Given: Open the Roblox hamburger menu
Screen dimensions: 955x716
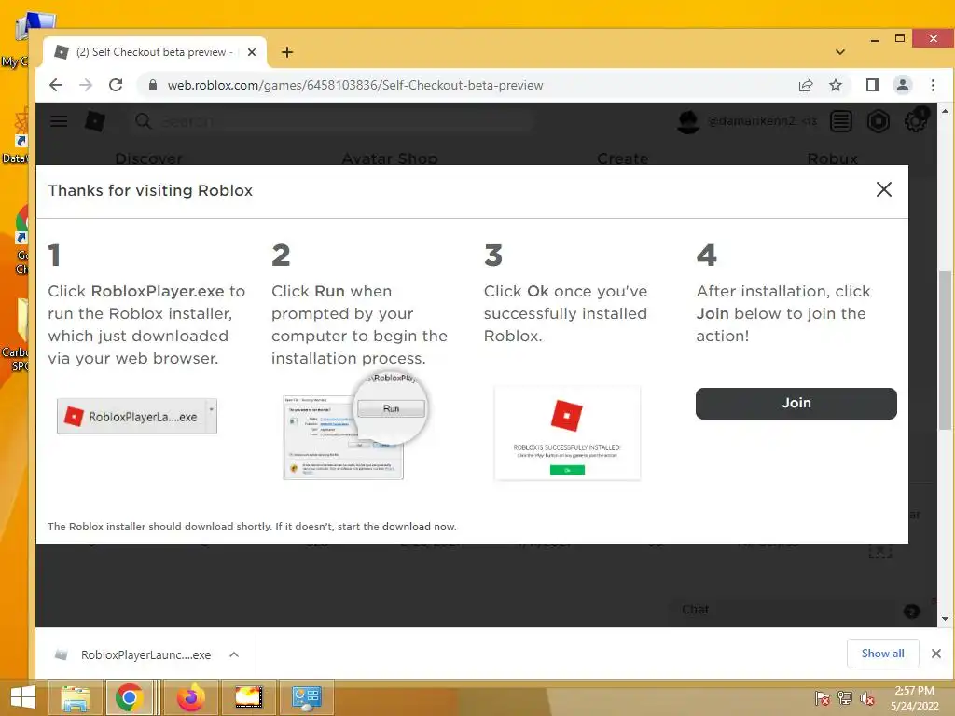Looking at the screenshot, I should [59, 121].
